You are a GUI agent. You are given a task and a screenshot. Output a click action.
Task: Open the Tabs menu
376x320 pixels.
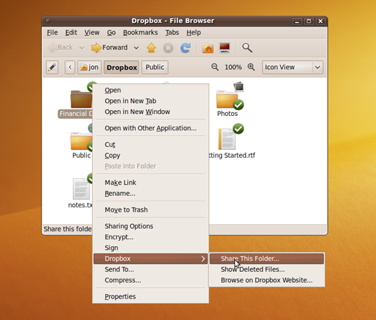(x=172, y=32)
